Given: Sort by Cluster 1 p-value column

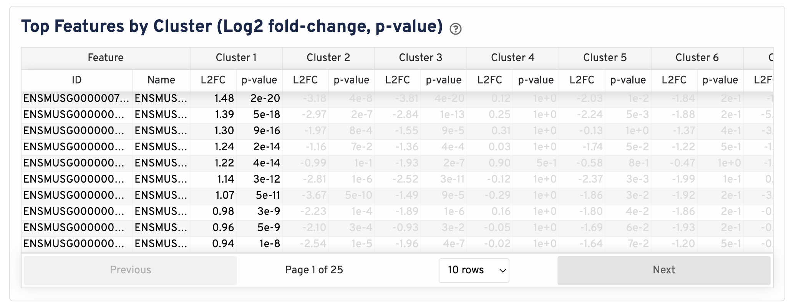Looking at the screenshot, I should 259,80.
